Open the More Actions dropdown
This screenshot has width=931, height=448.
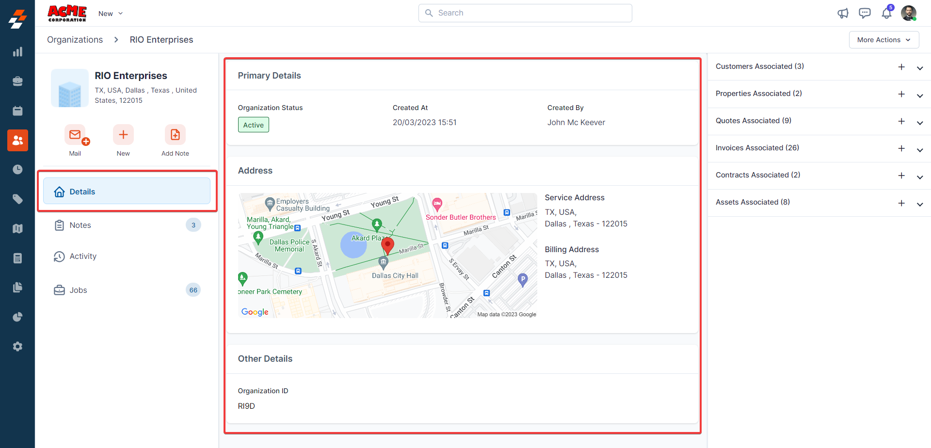click(x=883, y=40)
